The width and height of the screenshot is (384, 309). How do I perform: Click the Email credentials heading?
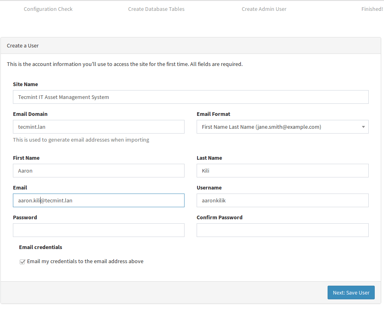[x=41, y=247]
